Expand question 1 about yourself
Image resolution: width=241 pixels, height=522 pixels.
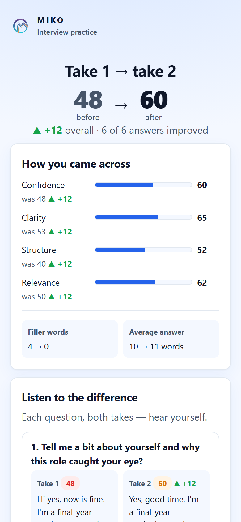pos(115,454)
